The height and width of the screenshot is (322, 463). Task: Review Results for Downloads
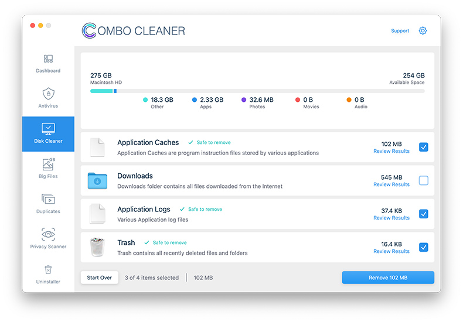391,184
